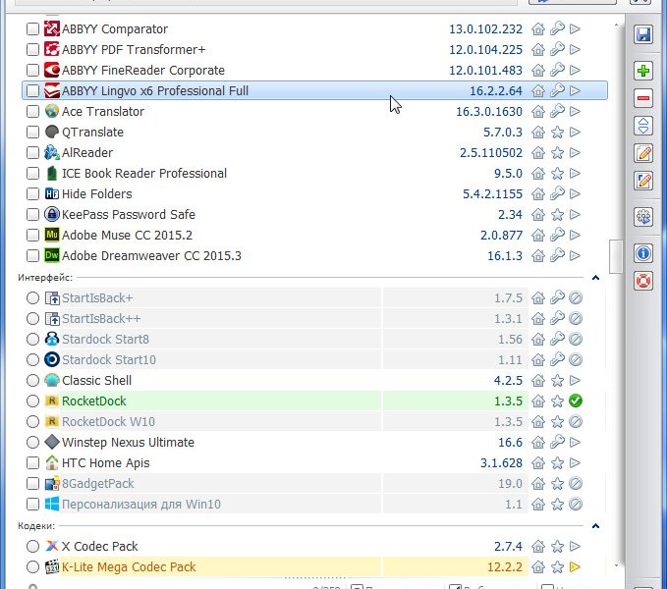Select the RocketDock radio button
Image resolution: width=667 pixels, height=589 pixels.
pyautogui.click(x=32, y=401)
